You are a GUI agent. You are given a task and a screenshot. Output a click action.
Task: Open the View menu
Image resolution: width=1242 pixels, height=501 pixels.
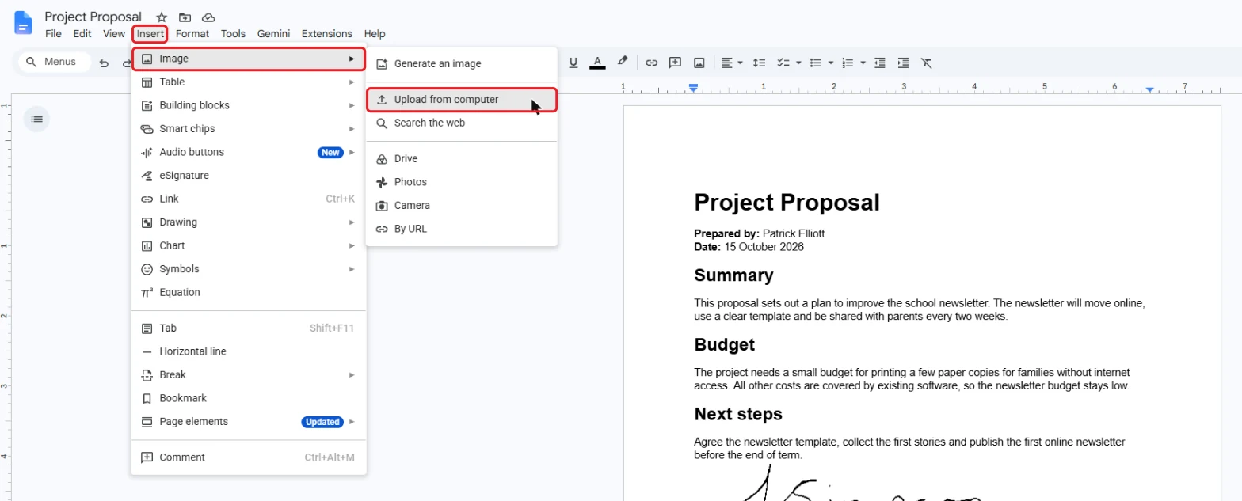[x=114, y=34]
